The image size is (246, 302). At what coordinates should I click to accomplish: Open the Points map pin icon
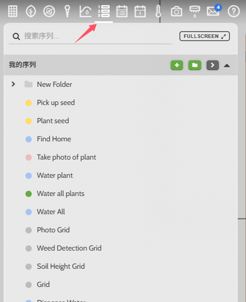click(67, 11)
